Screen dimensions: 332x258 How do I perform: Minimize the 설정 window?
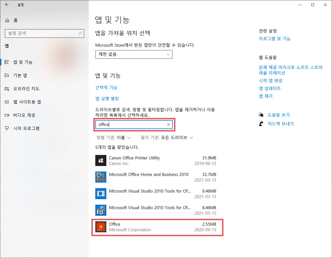(300, 4)
